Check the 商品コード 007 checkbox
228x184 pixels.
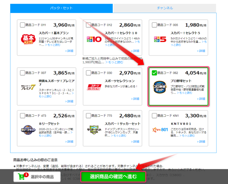tap(22, 73)
